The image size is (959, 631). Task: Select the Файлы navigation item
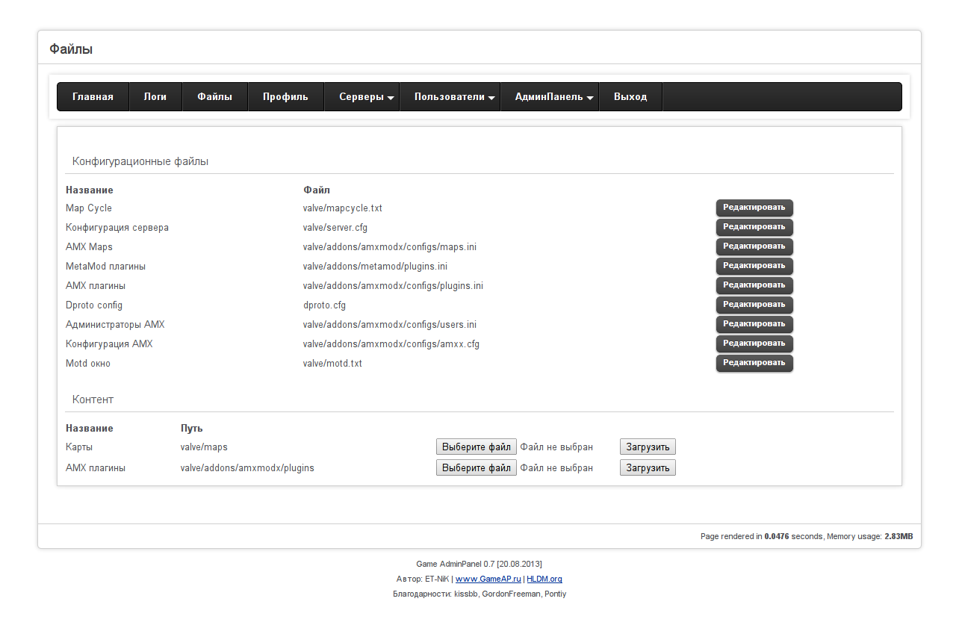point(214,97)
